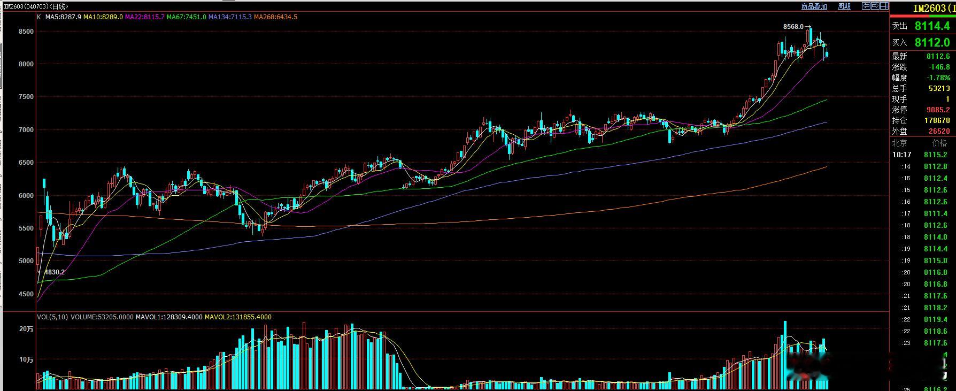Viewport: 956px width, 391px height.
Task: Select the MA10:8289.0 indicator label
Action: point(103,17)
